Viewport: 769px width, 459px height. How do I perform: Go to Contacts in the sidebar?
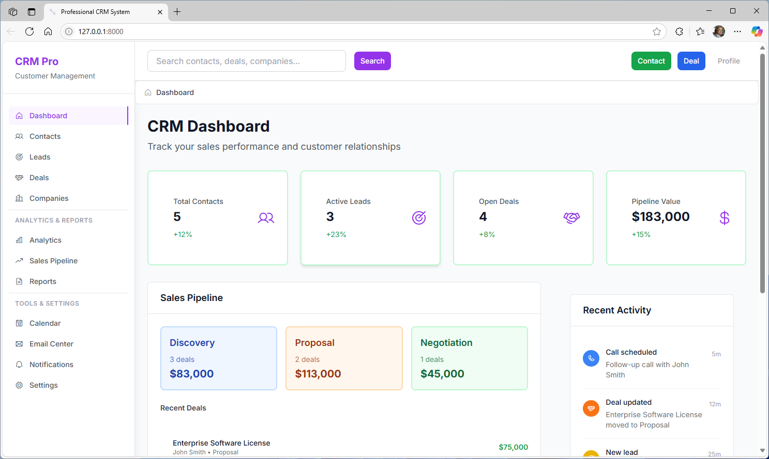(x=68, y=136)
